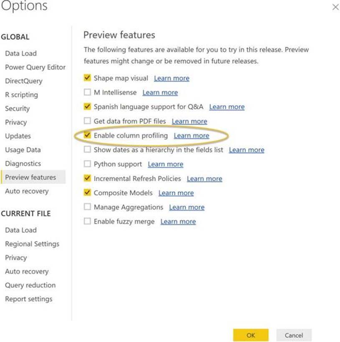Image resolution: width=340 pixels, height=342 pixels.
Task: Check Get data from PDF files
Action: [87, 121]
